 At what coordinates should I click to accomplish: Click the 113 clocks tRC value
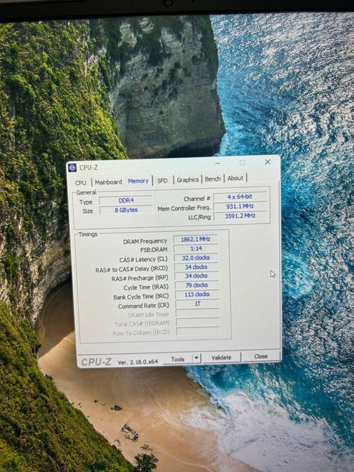click(197, 295)
